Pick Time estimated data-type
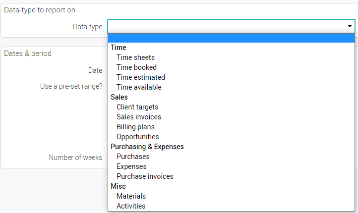Image resolution: width=358 pixels, height=213 pixels. coord(141,77)
